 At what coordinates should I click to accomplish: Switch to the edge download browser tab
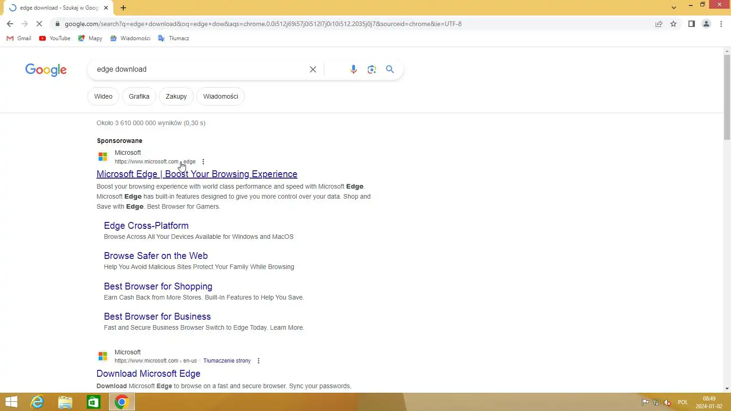[58, 8]
